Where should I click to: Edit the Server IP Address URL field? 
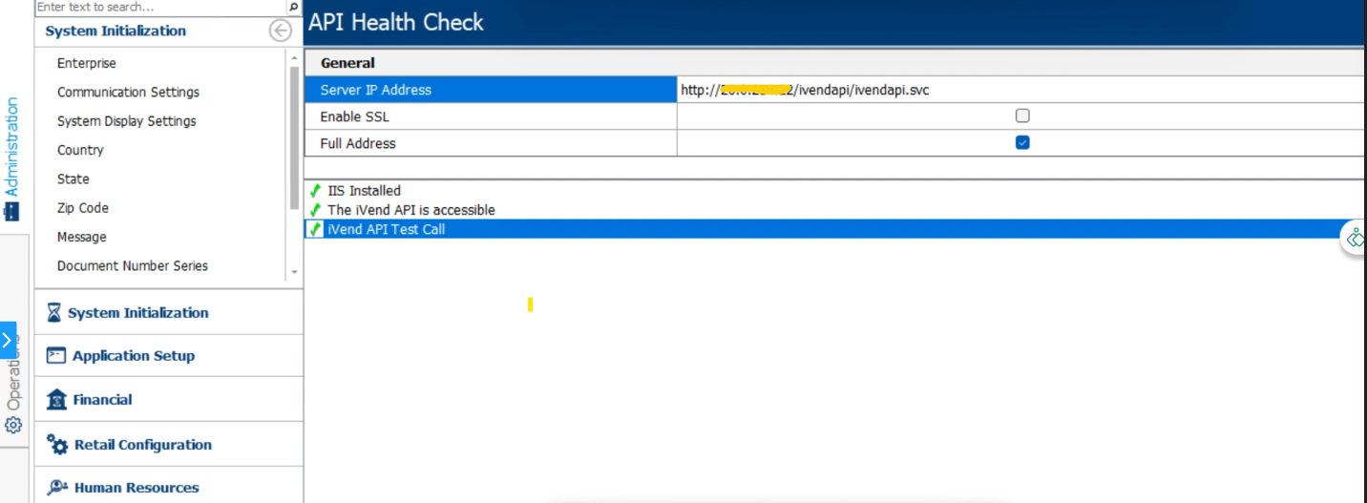[1021, 90]
